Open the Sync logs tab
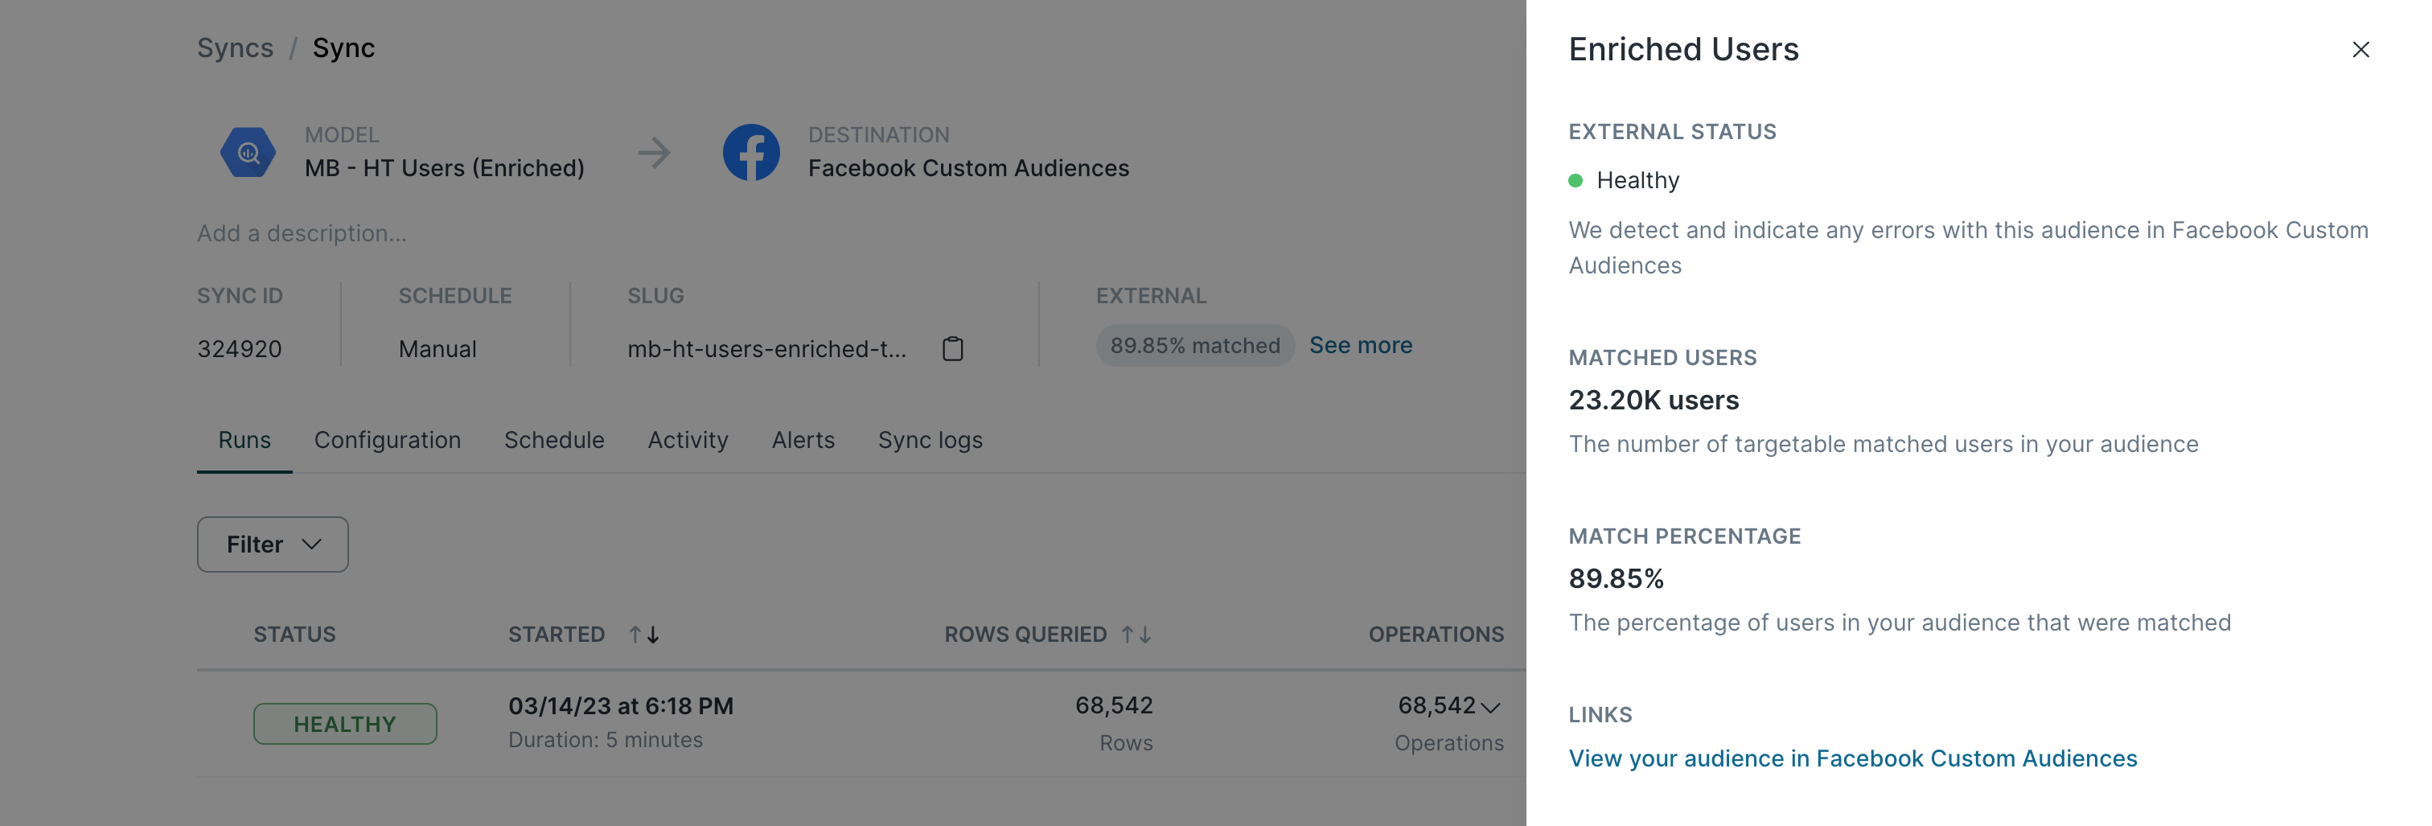Viewport: 2432px width, 826px height. (x=930, y=440)
